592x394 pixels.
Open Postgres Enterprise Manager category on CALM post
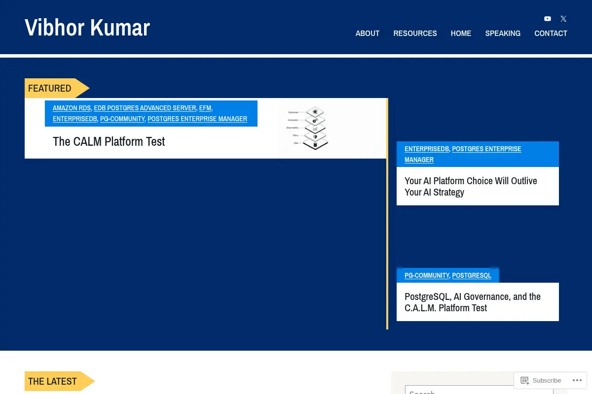click(197, 119)
